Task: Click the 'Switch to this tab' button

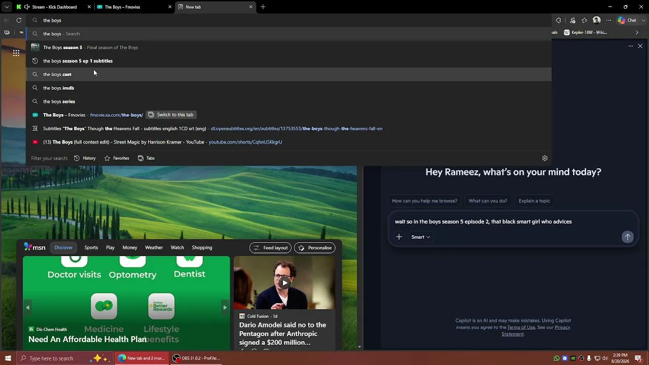Action: pos(171,115)
